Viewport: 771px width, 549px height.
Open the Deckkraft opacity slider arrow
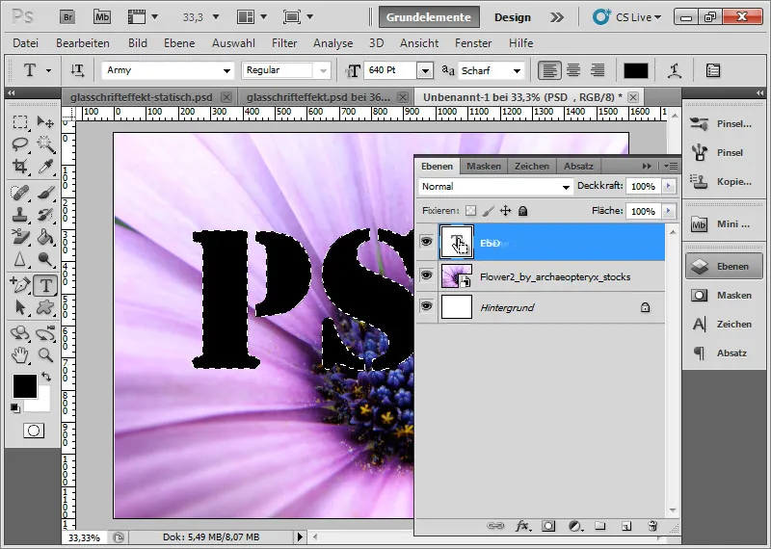click(668, 186)
